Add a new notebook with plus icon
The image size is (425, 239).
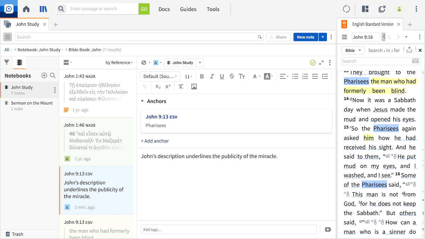click(44, 75)
